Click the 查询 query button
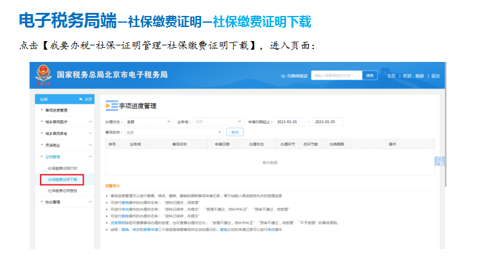 [235, 132]
